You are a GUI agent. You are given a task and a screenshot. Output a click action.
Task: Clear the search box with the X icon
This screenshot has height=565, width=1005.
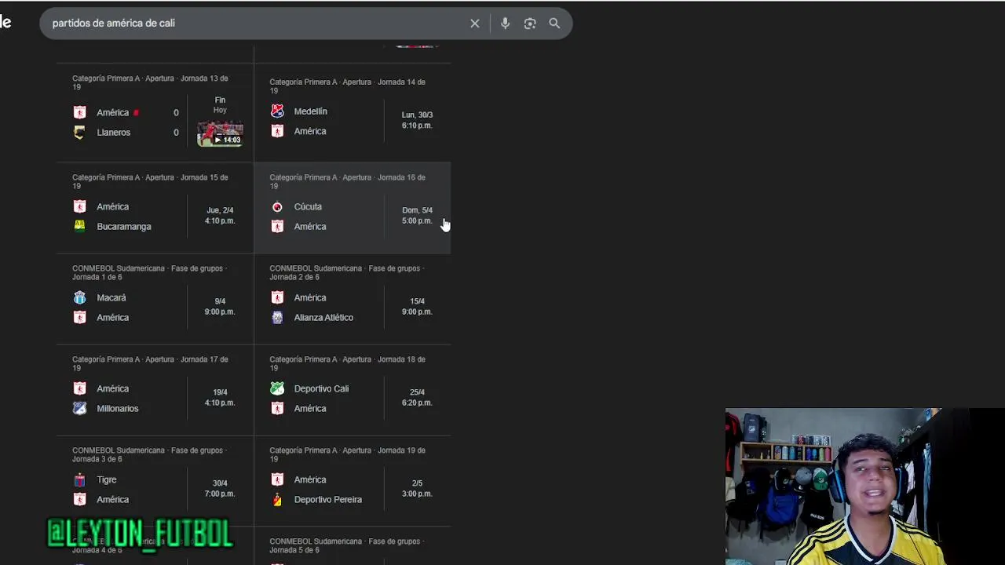[x=475, y=24]
